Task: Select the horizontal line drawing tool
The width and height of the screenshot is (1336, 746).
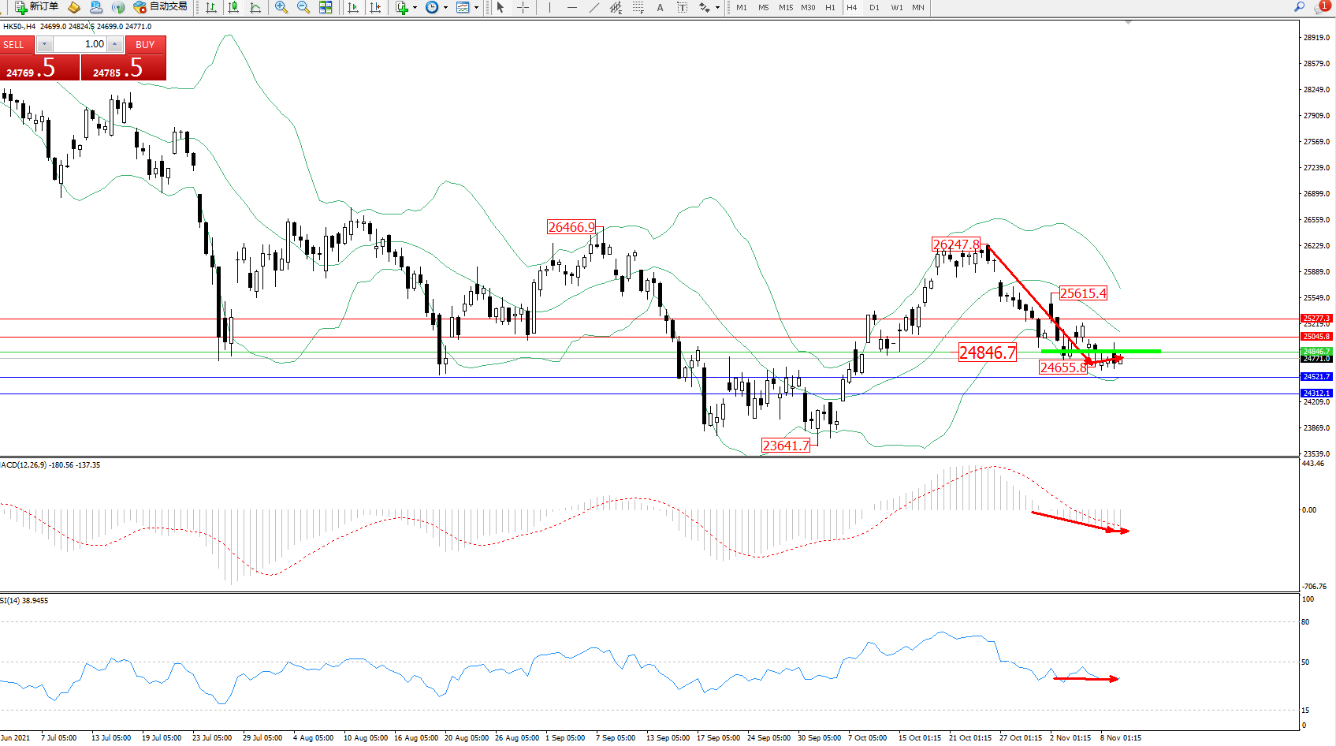Action: coord(572,7)
